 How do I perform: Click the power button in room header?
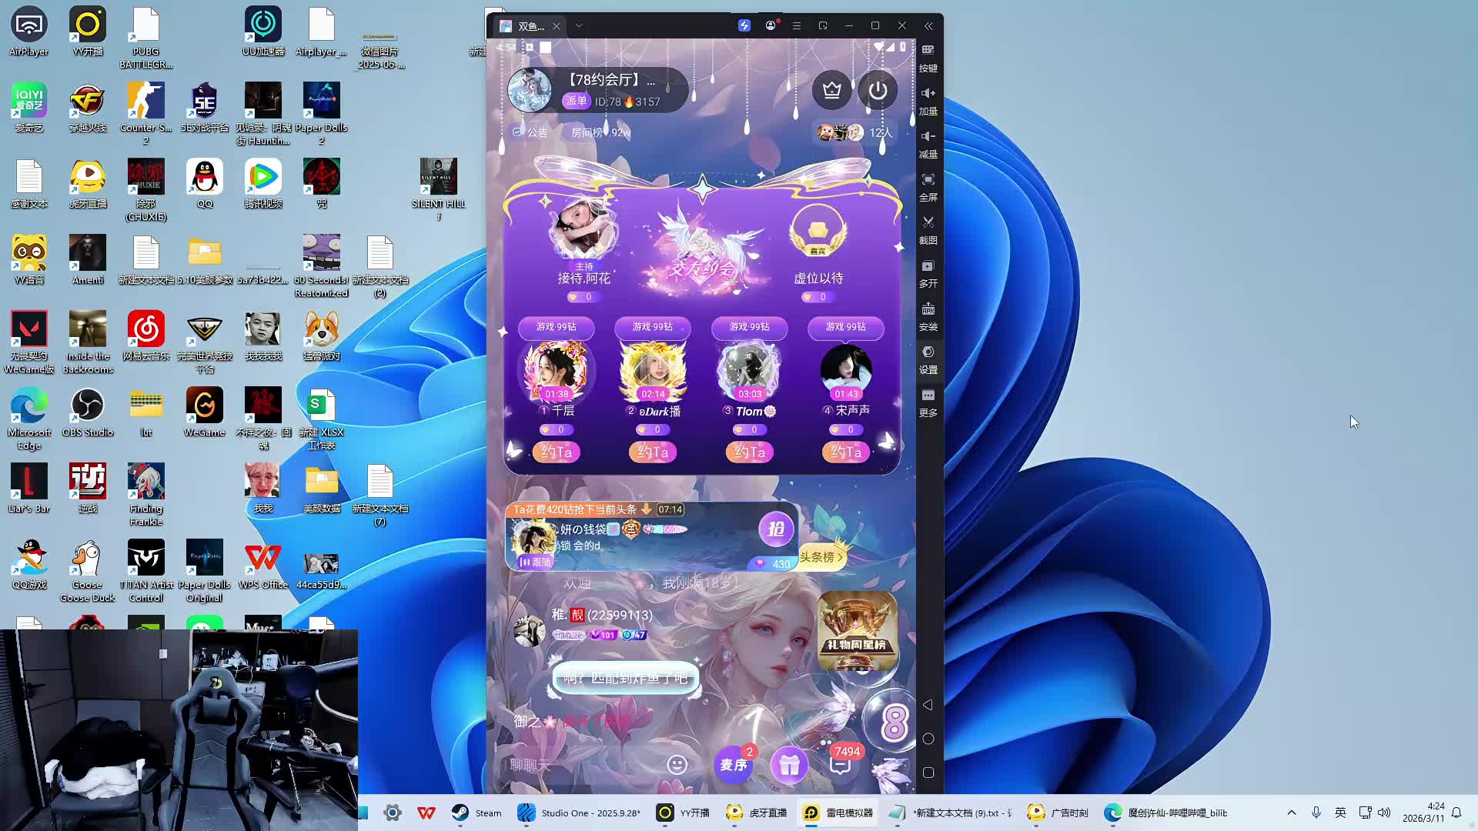click(x=878, y=91)
